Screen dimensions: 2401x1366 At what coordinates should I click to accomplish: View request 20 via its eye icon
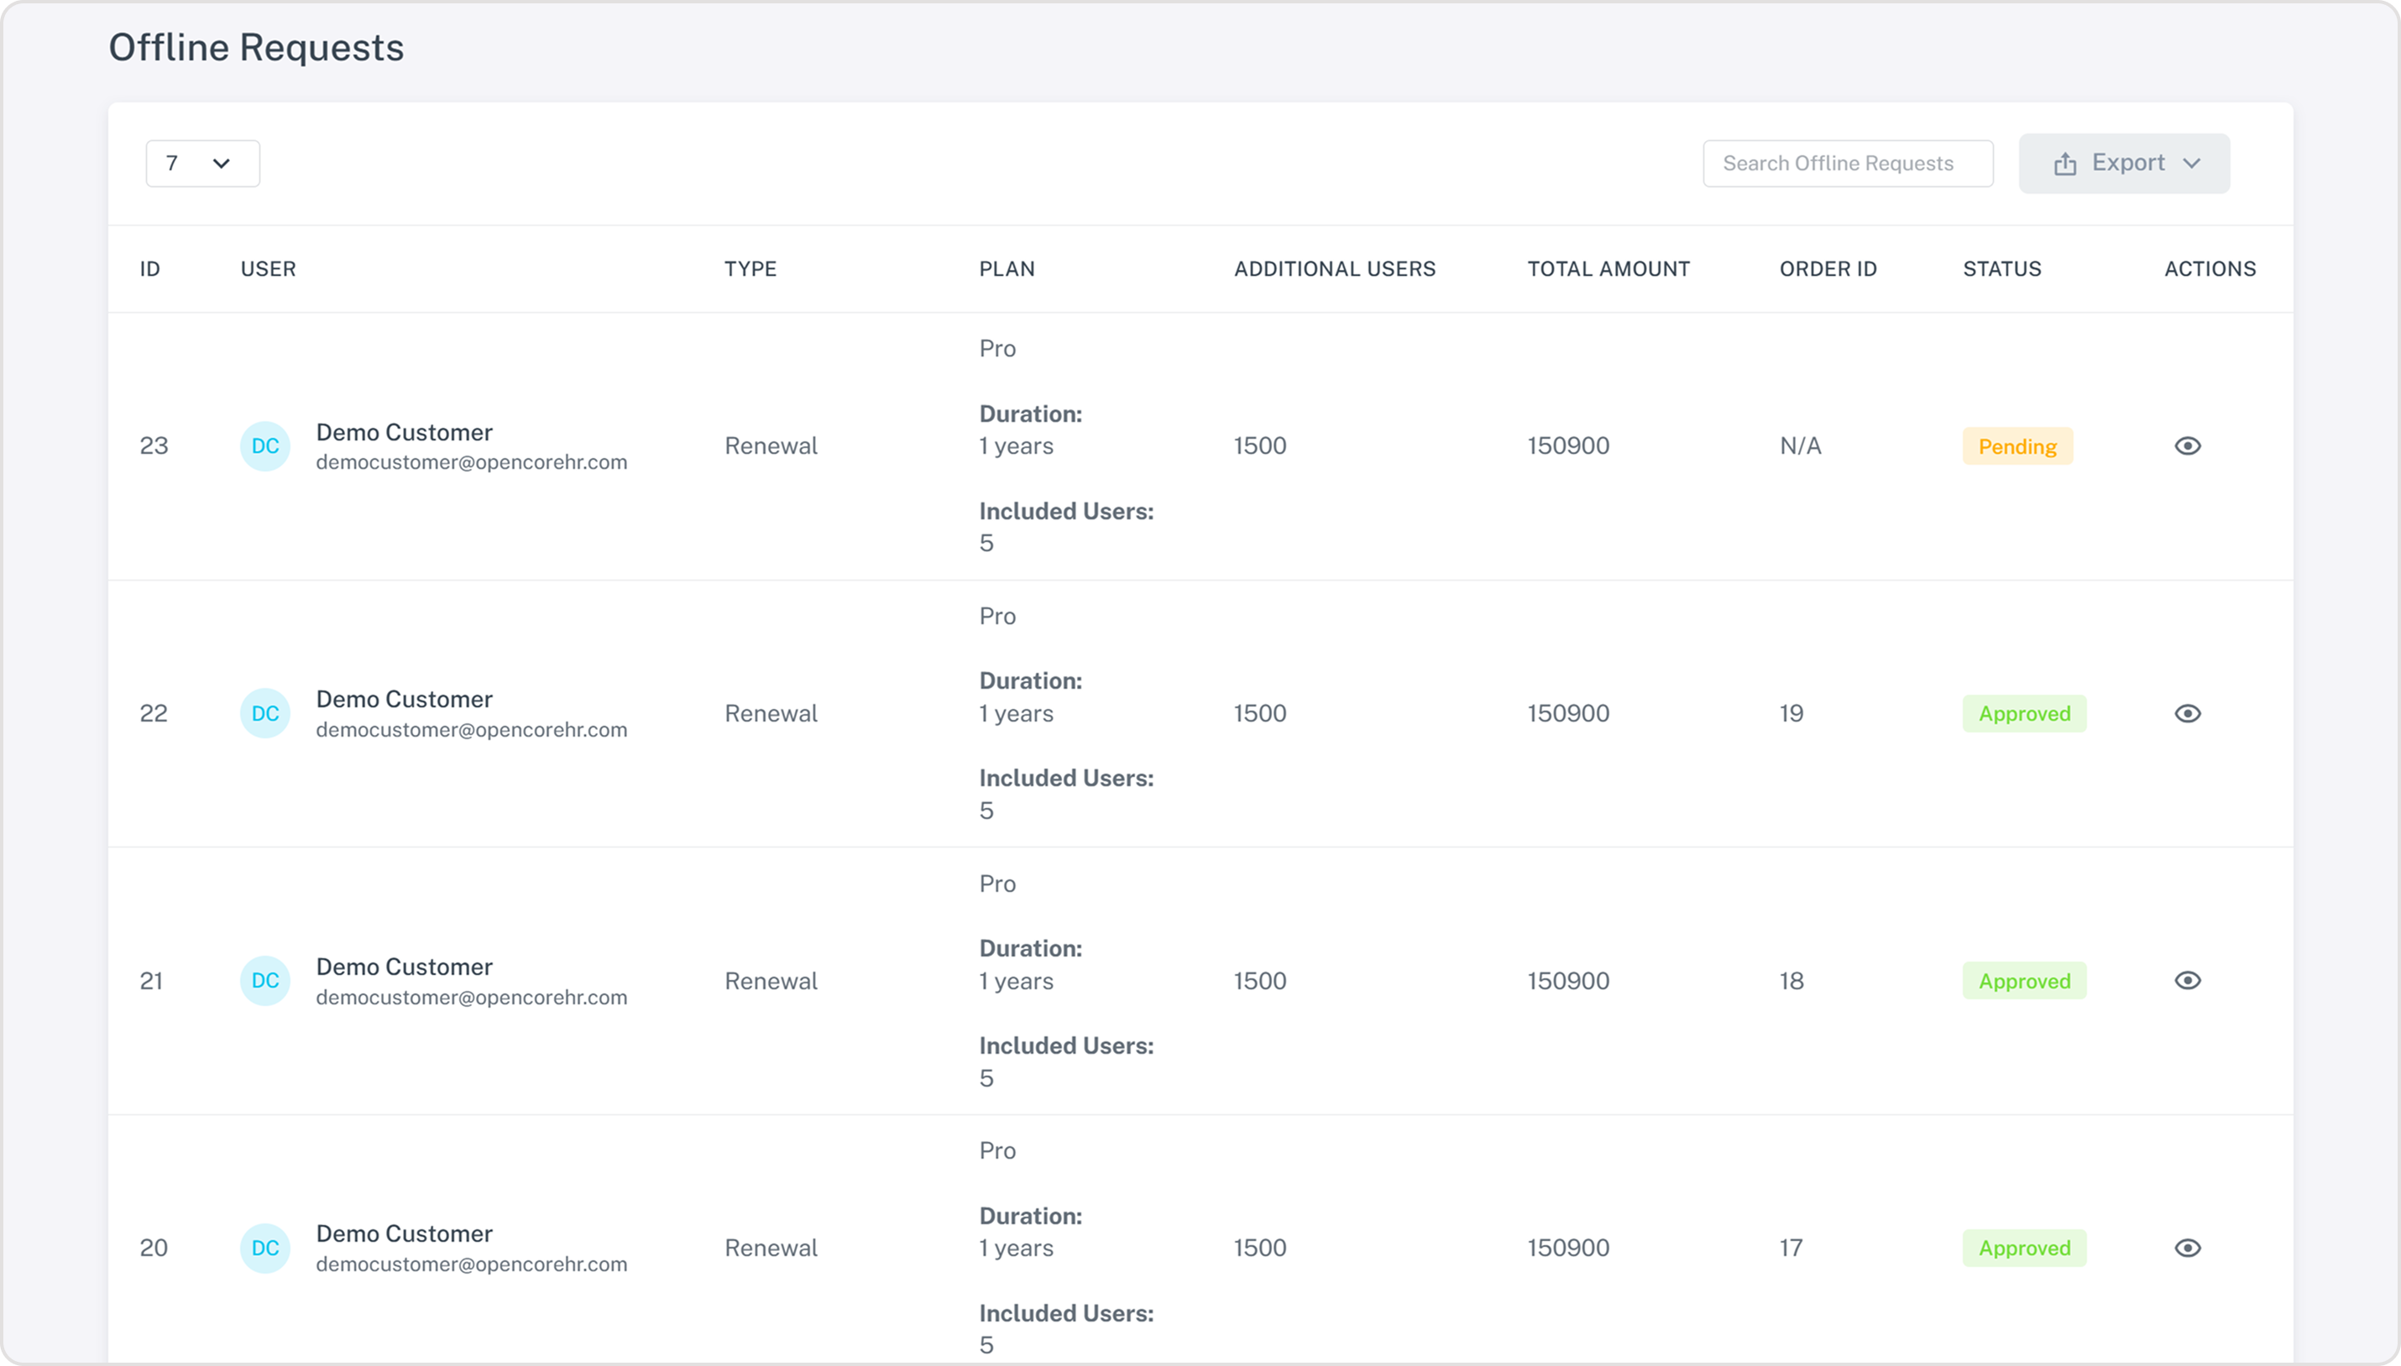[2187, 1248]
